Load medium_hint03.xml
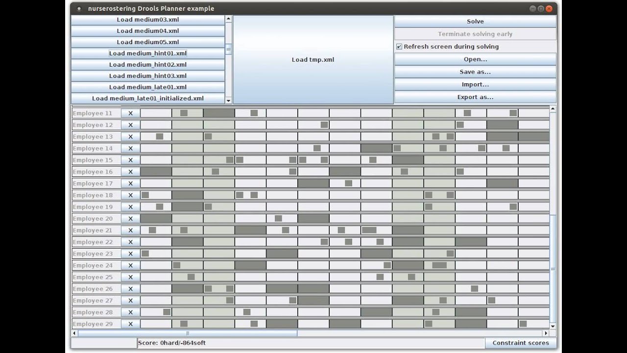627x353 pixels. coord(148,76)
